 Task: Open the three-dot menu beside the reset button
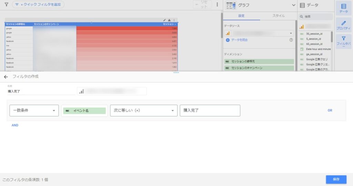point(217,4)
